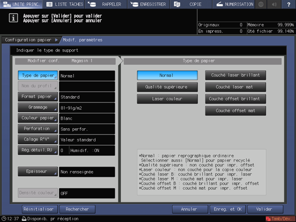Open the Rég.détuil.RU setting
The height and width of the screenshot is (222, 296).
tap(38, 150)
